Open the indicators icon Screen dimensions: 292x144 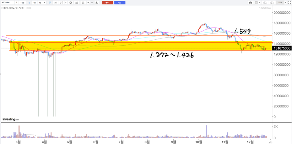tap(77, 3)
